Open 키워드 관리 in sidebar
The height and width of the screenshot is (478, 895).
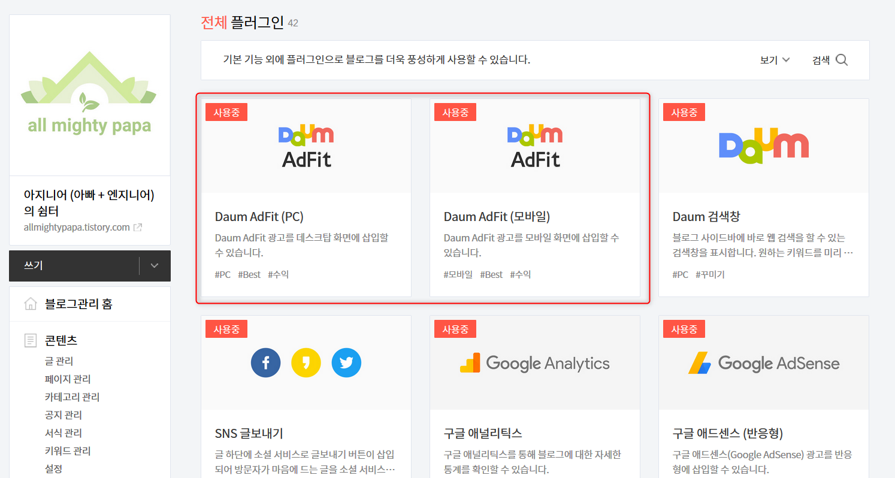pos(68,451)
